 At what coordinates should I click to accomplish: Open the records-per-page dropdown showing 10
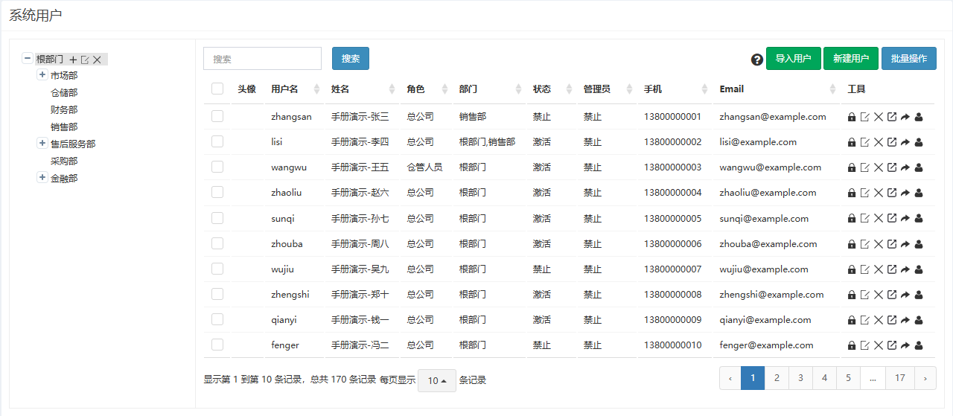437,380
